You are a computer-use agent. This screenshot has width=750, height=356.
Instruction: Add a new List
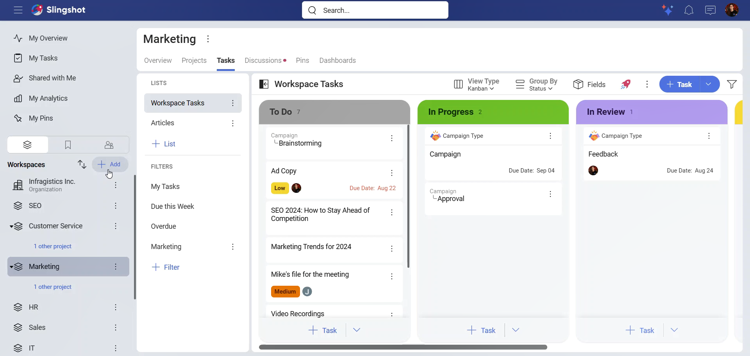(163, 144)
